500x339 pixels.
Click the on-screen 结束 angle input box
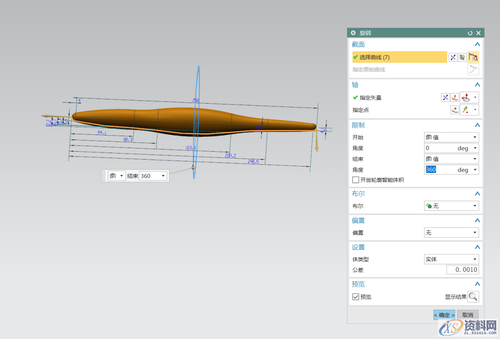pyautogui.click(x=149, y=176)
